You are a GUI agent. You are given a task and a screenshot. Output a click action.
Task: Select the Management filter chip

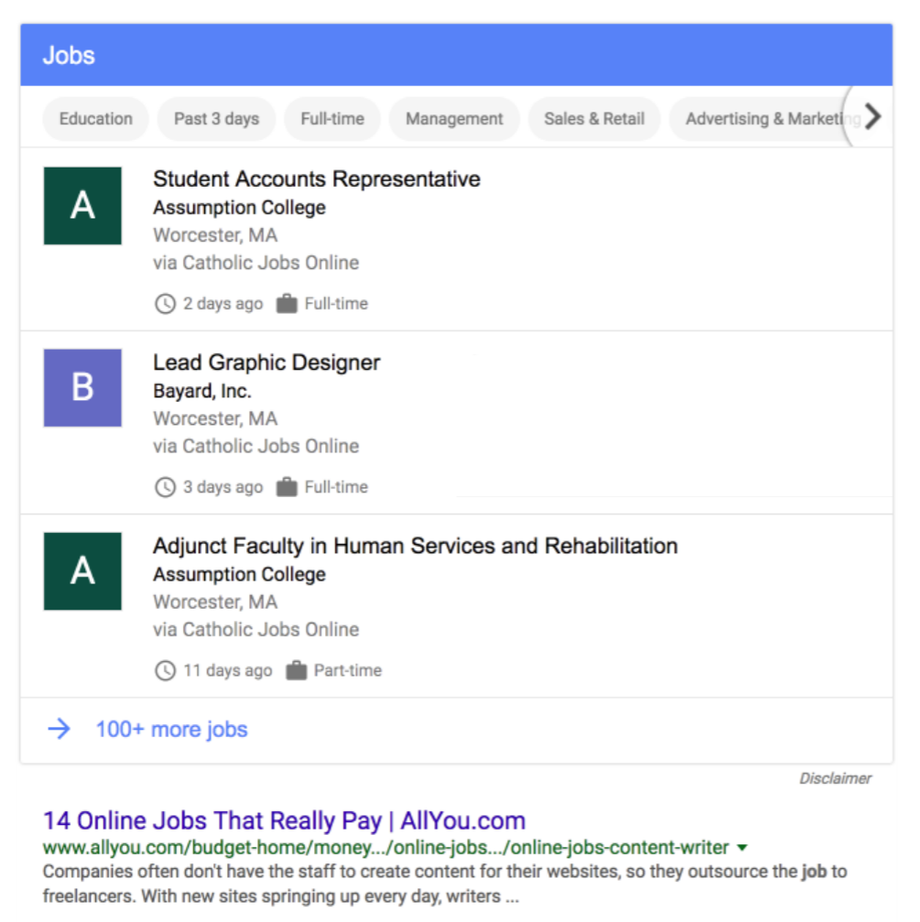pyautogui.click(x=454, y=119)
